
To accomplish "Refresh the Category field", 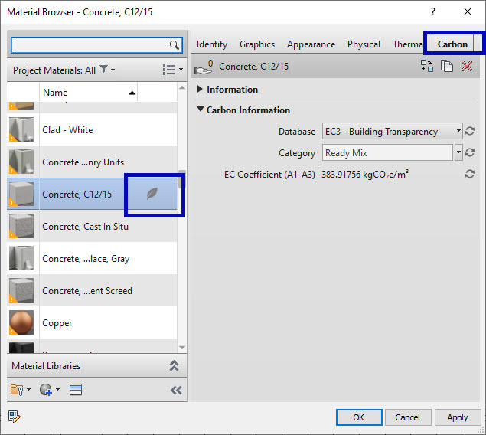I will pyautogui.click(x=470, y=152).
